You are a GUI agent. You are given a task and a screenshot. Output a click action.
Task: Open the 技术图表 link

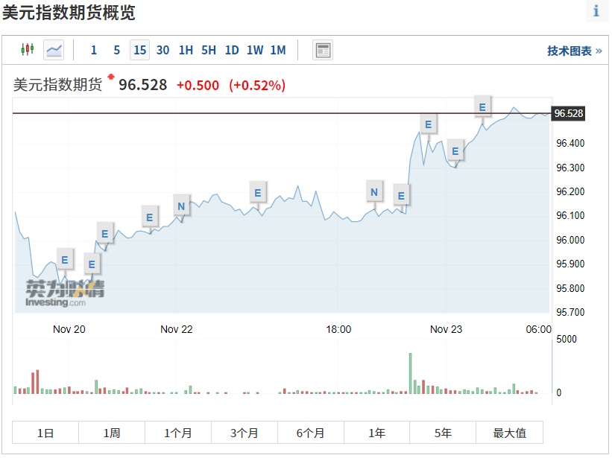(x=574, y=51)
